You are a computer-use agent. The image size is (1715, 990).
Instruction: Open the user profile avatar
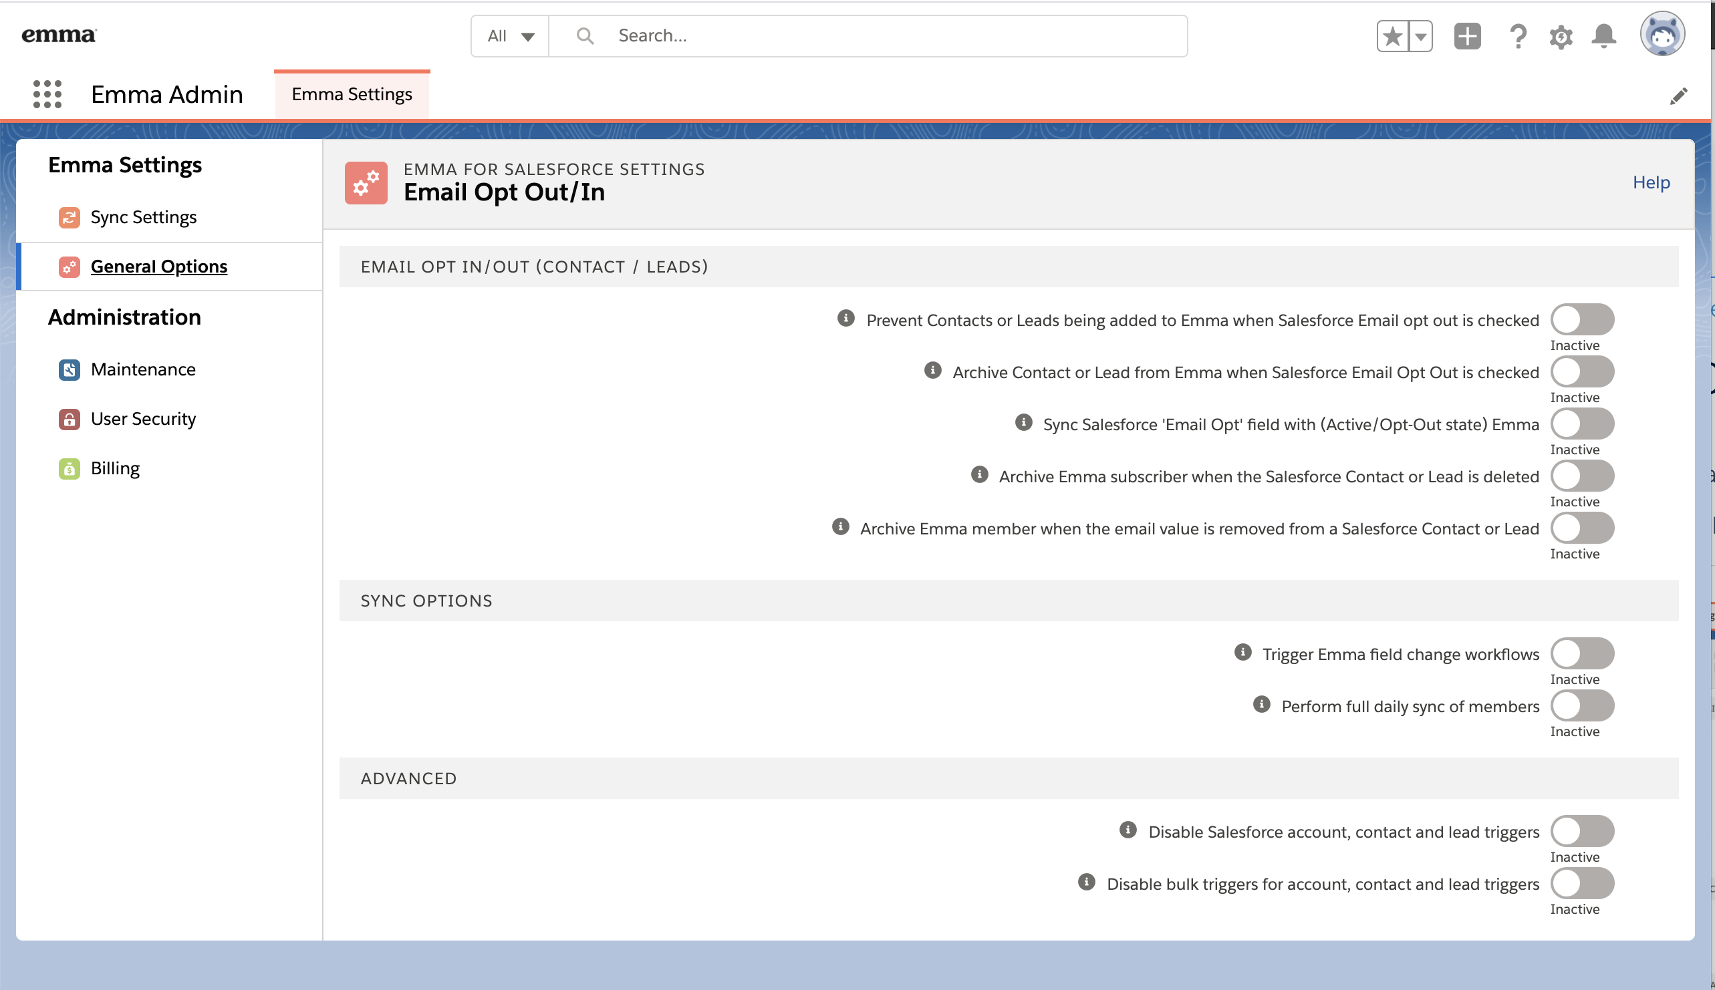click(1662, 34)
